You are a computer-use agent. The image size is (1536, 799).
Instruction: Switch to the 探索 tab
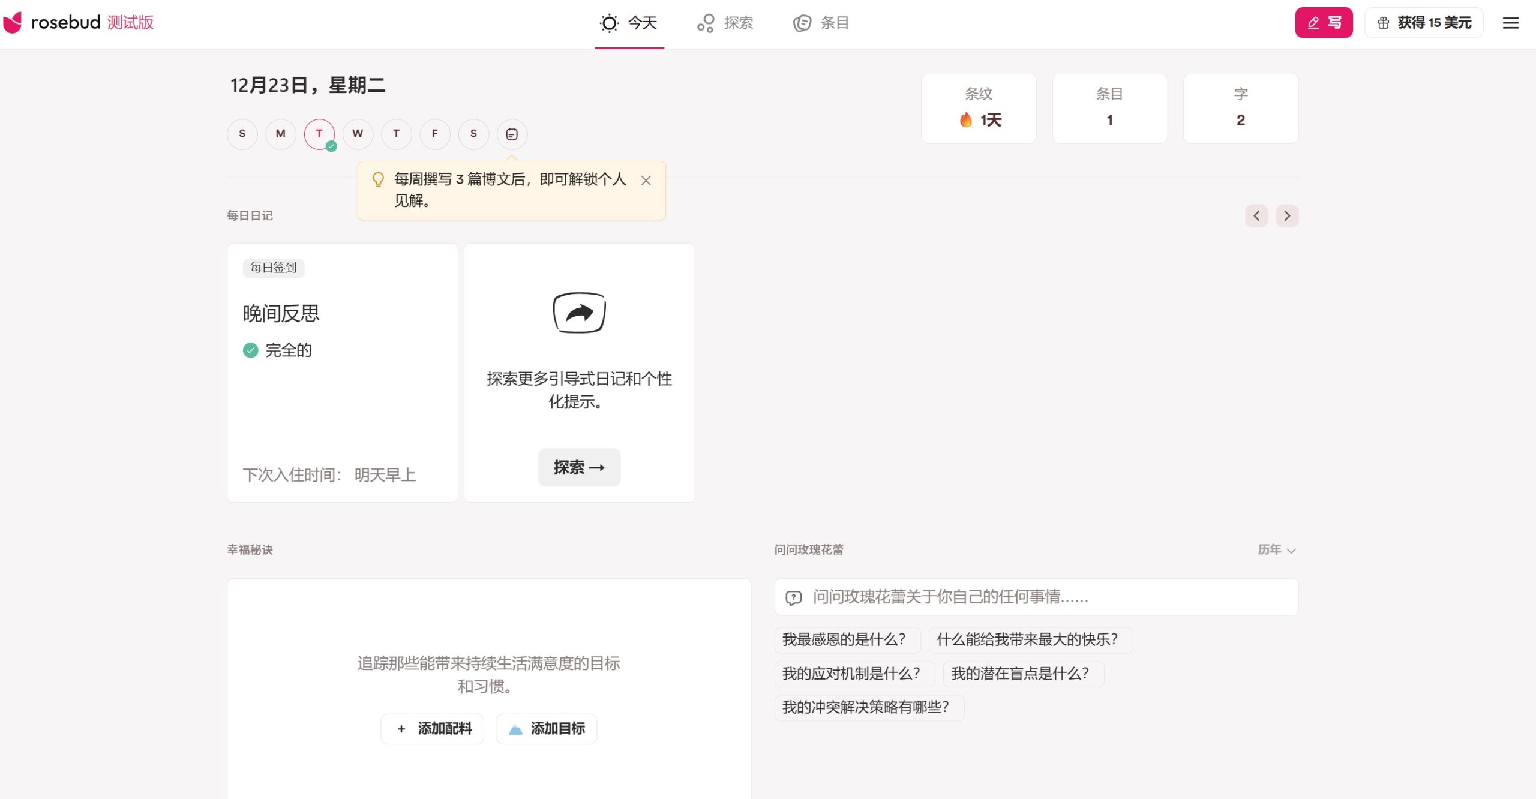point(725,22)
